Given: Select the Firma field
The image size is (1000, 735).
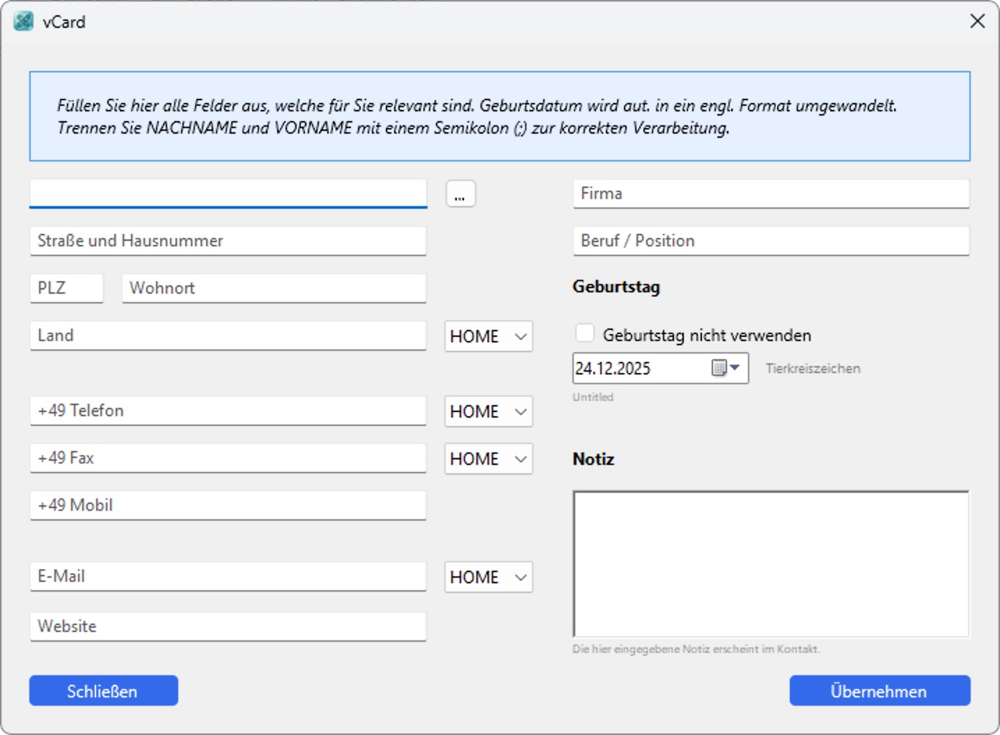Looking at the screenshot, I should [770, 193].
